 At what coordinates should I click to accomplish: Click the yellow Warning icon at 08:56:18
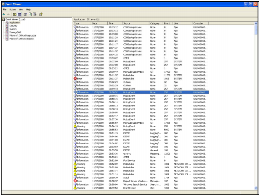(75, 126)
